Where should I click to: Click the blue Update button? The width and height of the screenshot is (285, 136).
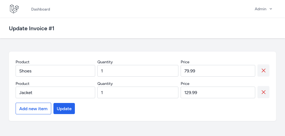coord(64,109)
